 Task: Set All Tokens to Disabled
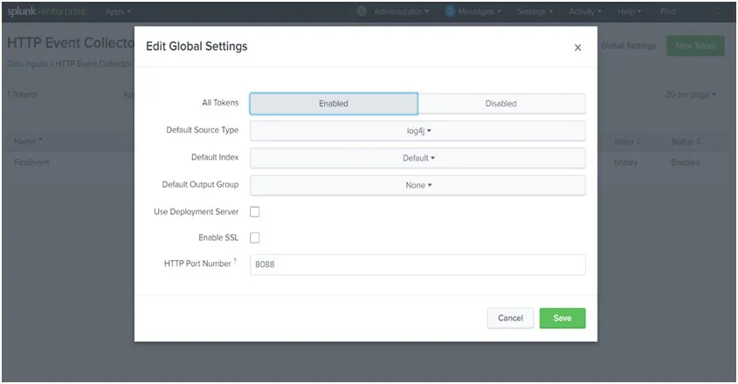click(x=501, y=104)
